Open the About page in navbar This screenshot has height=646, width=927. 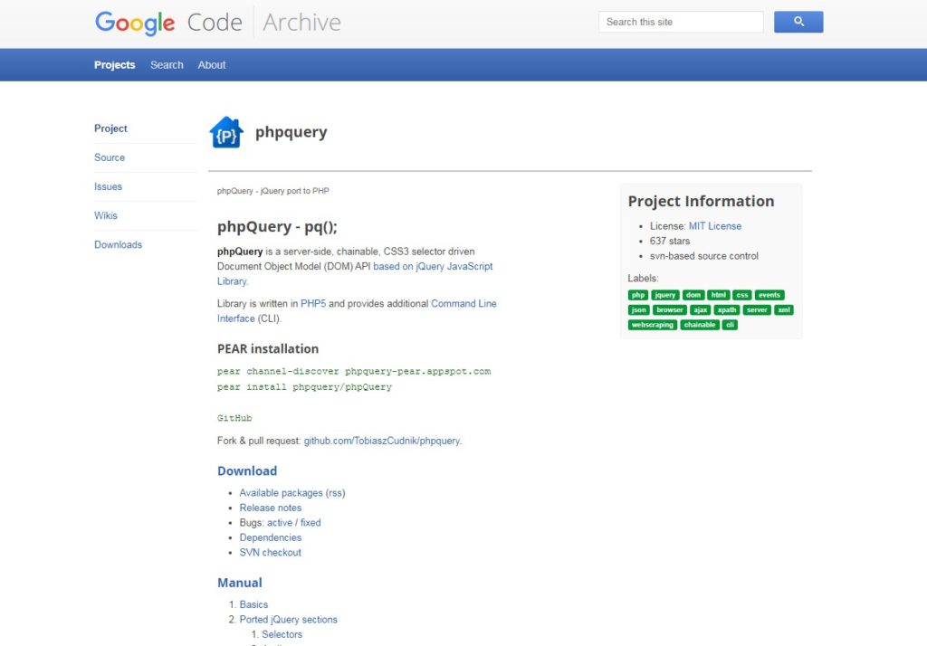point(212,65)
